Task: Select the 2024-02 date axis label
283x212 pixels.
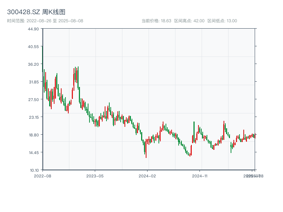Action: coord(148,176)
